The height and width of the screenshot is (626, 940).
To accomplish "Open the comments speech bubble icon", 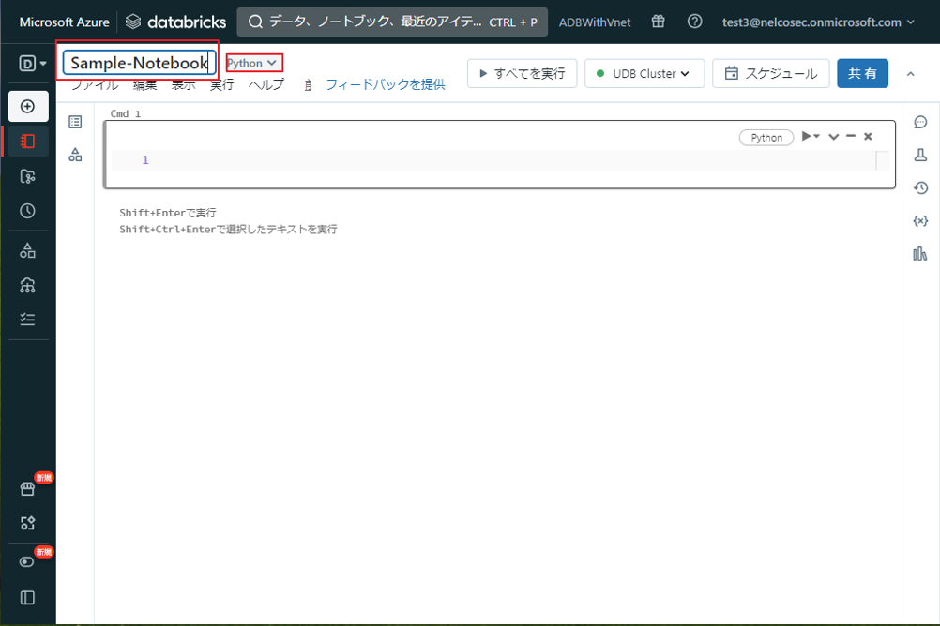I will tap(920, 122).
